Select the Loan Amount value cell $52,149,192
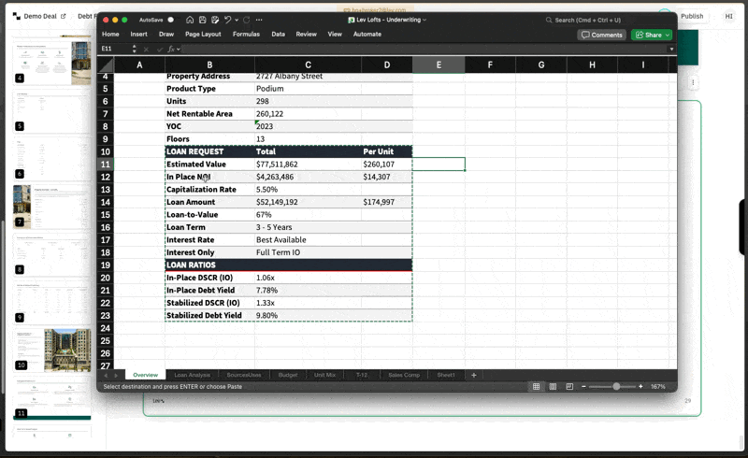 277,202
